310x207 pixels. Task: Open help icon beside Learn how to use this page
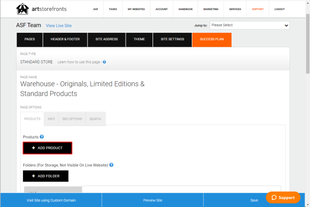[x=104, y=62]
